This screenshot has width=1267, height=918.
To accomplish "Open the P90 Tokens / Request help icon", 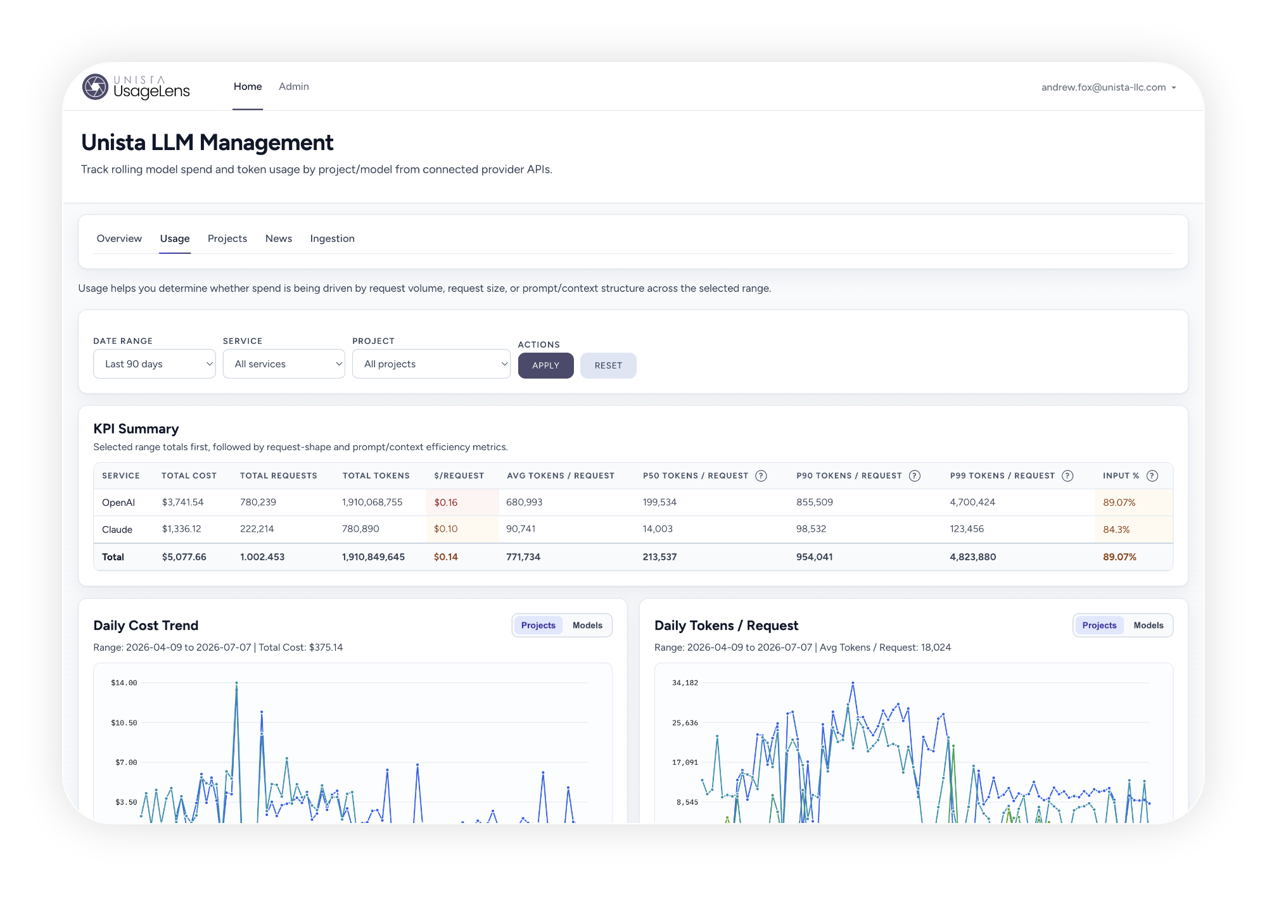I will (915, 475).
